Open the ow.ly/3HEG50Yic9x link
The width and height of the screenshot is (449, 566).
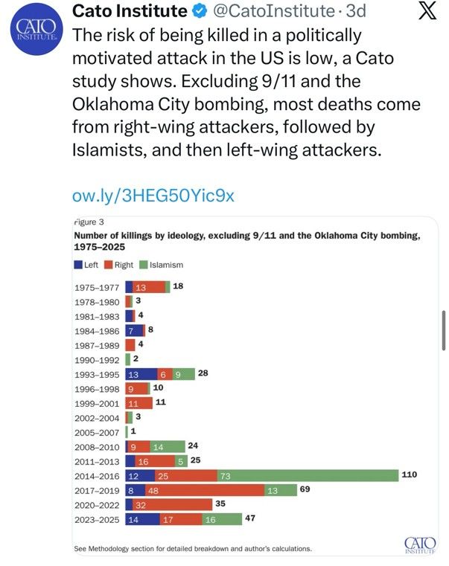(153, 196)
